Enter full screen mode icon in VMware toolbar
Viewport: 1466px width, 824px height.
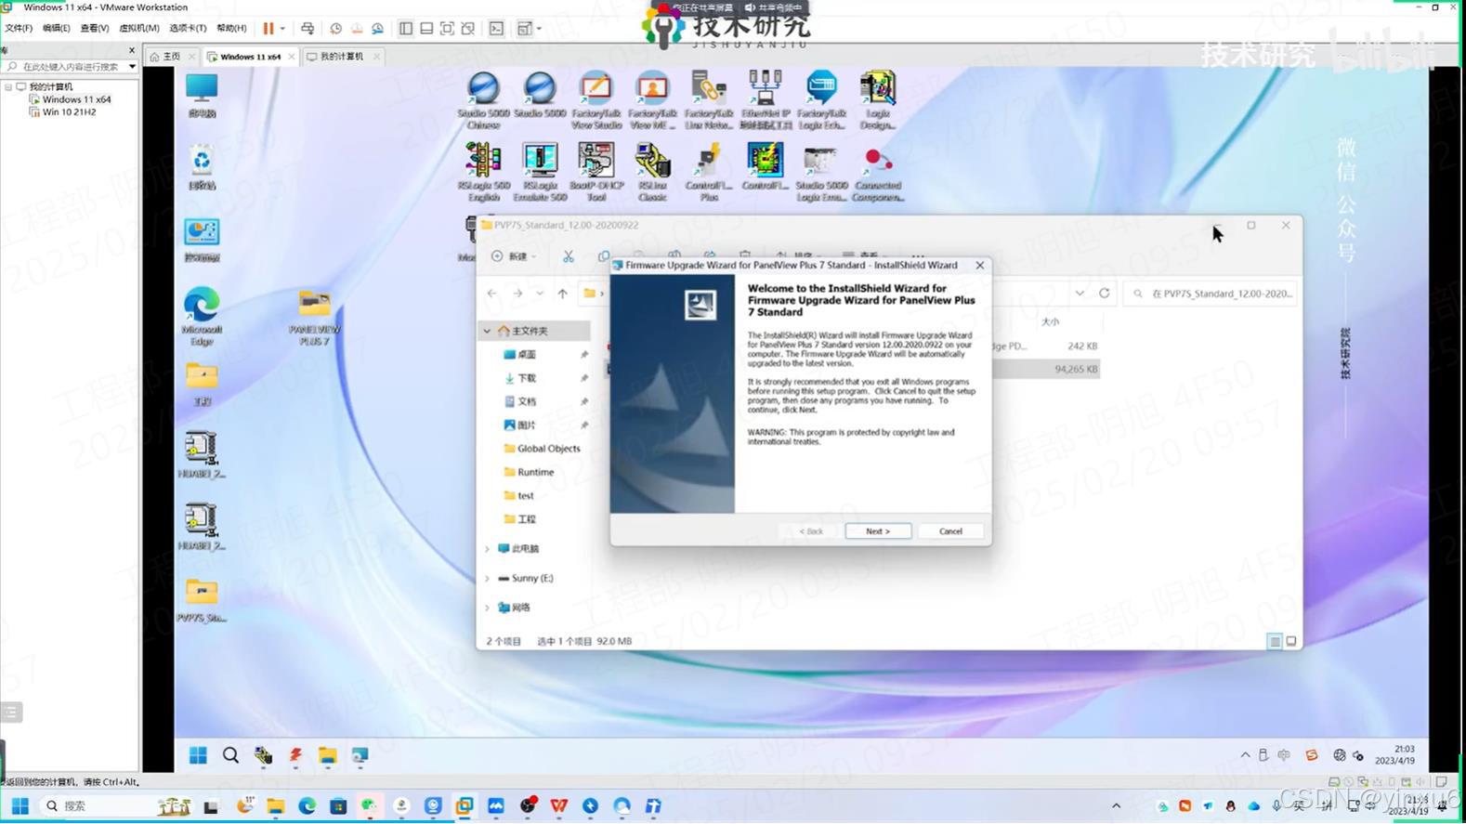point(447,29)
